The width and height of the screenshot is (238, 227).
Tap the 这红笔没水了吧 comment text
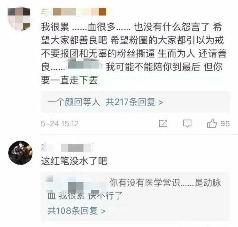[x=74, y=161]
